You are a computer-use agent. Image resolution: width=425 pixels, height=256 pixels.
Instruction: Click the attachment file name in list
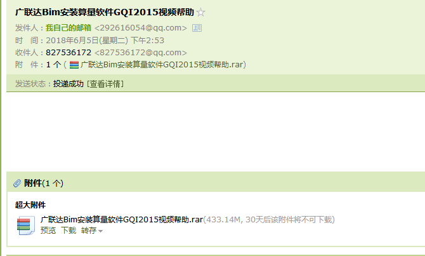tap(122, 219)
